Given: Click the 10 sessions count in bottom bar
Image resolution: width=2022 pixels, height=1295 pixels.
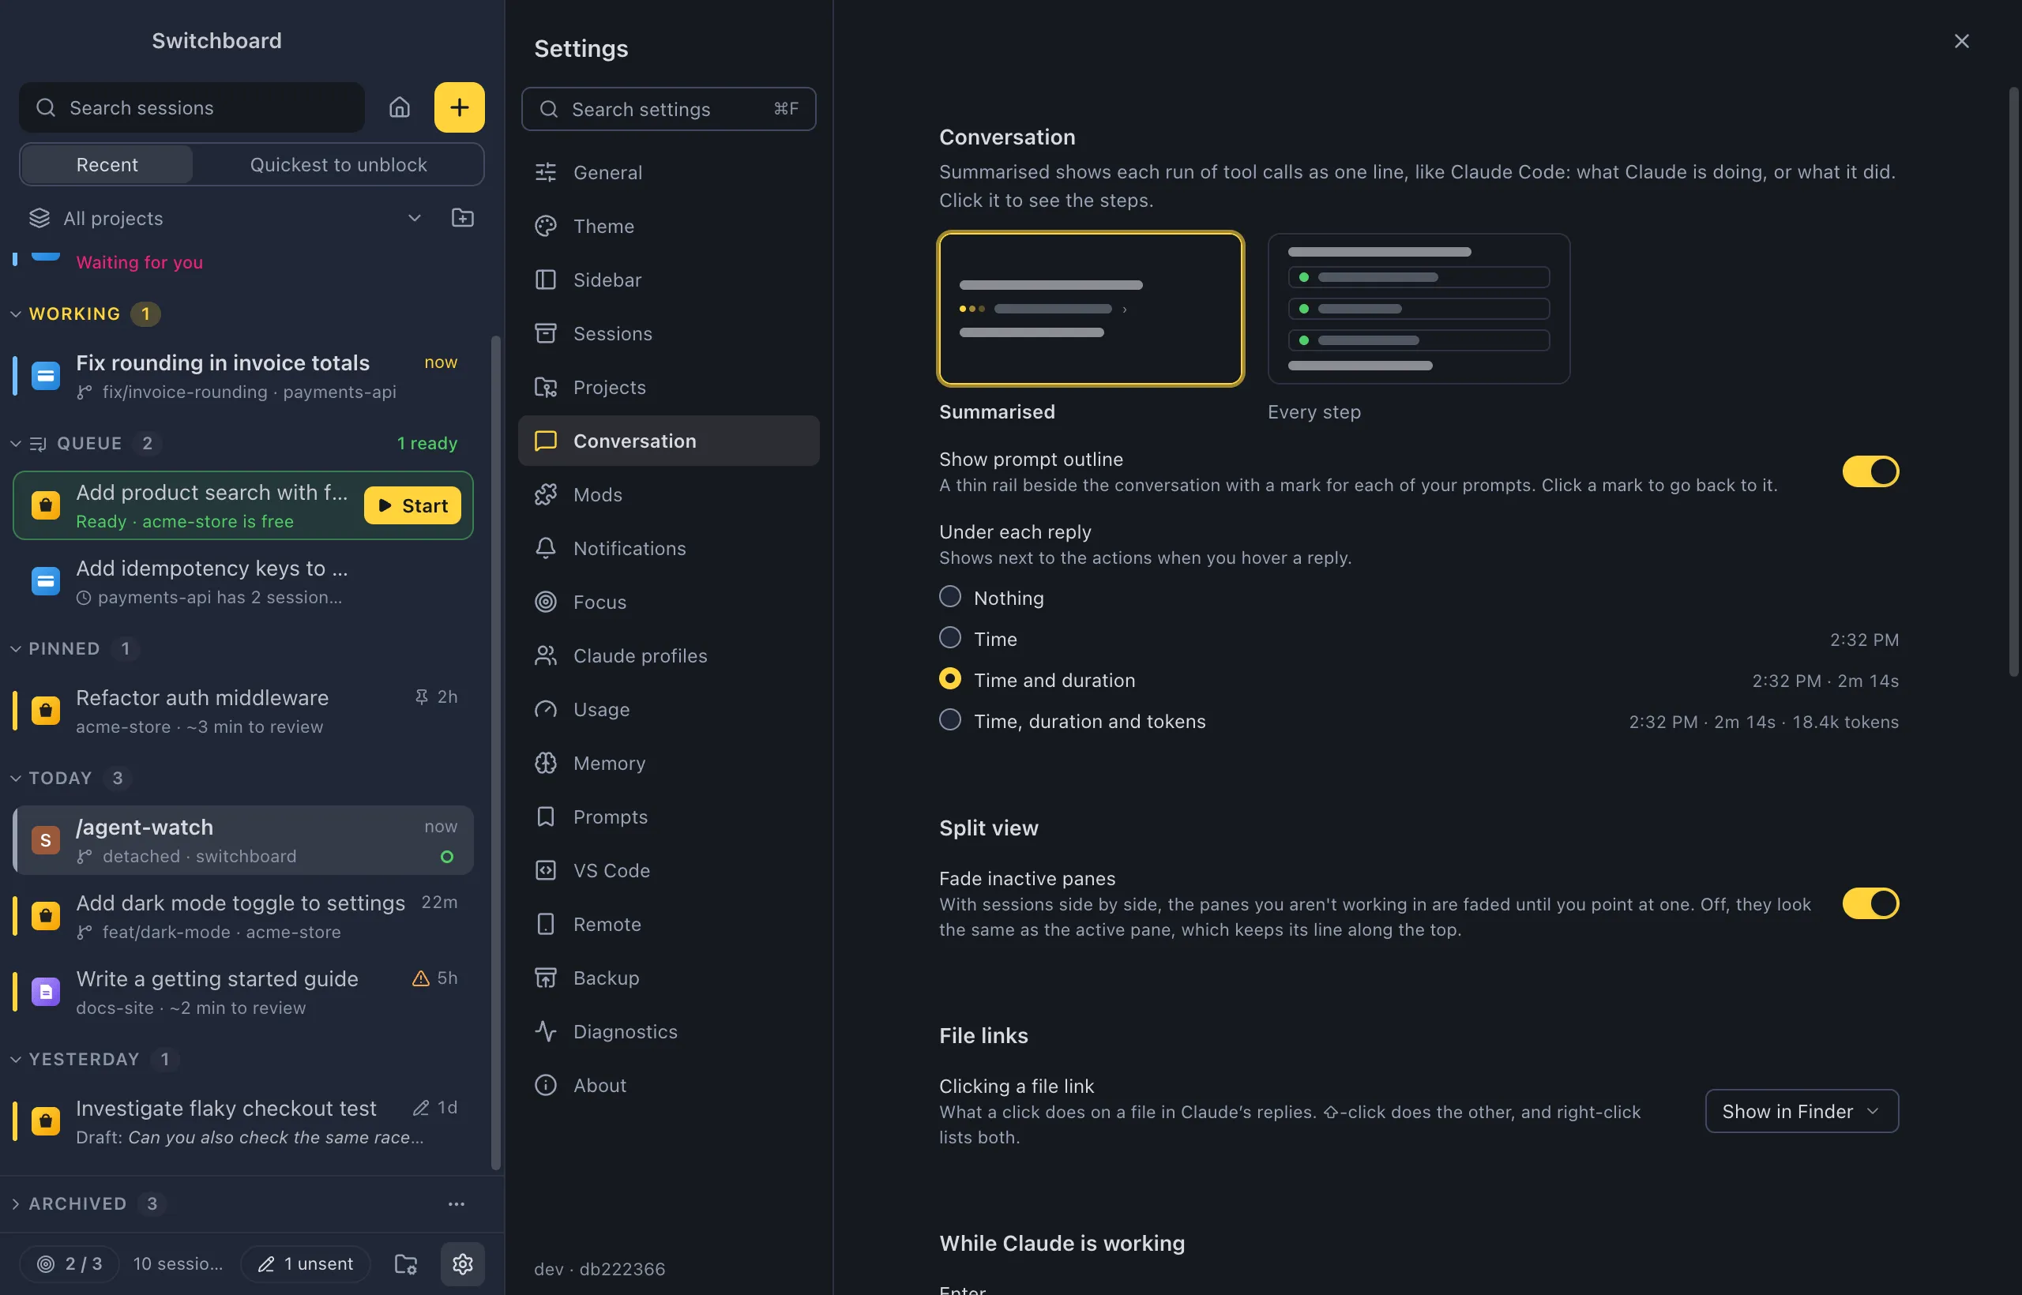Looking at the screenshot, I should click(x=178, y=1263).
